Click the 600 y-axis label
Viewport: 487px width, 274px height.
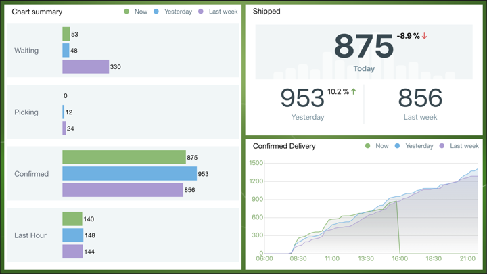[258, 217]
